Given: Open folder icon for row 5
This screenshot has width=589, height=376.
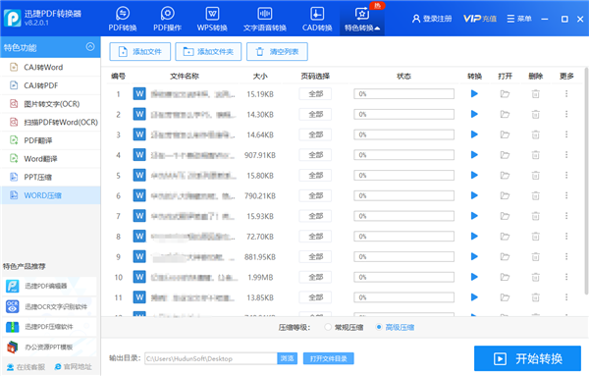Looking at the screenshot, I should (505, 175).
